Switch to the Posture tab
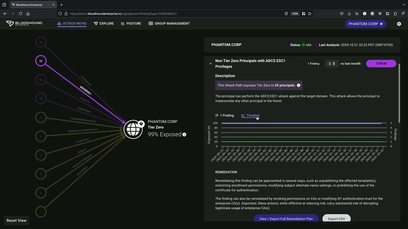Viewport: 408px width, 229px height. click(131, 24)
